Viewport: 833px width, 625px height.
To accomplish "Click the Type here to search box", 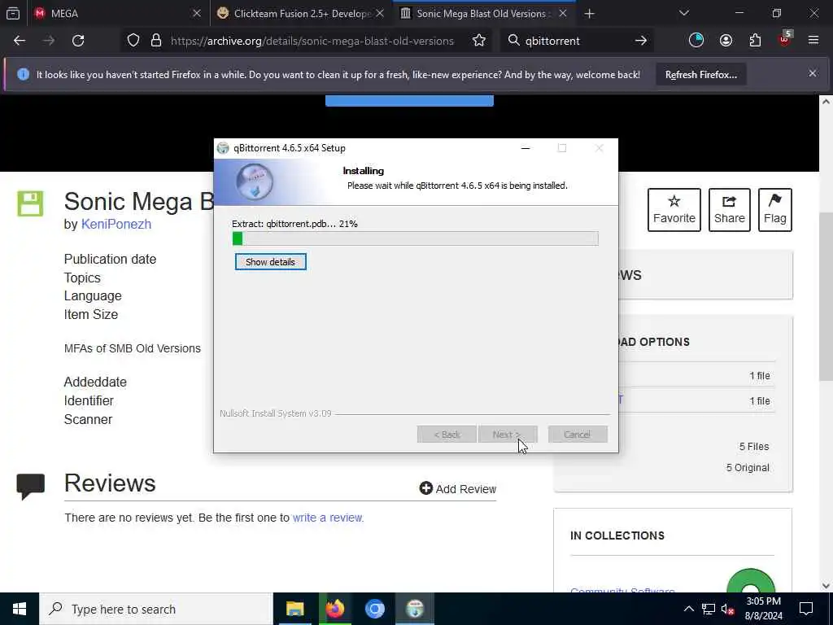I will pos(156,609).
